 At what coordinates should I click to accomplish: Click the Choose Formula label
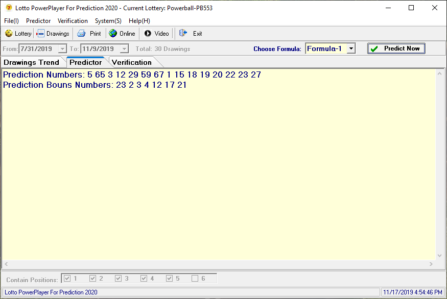click(277, 48)
